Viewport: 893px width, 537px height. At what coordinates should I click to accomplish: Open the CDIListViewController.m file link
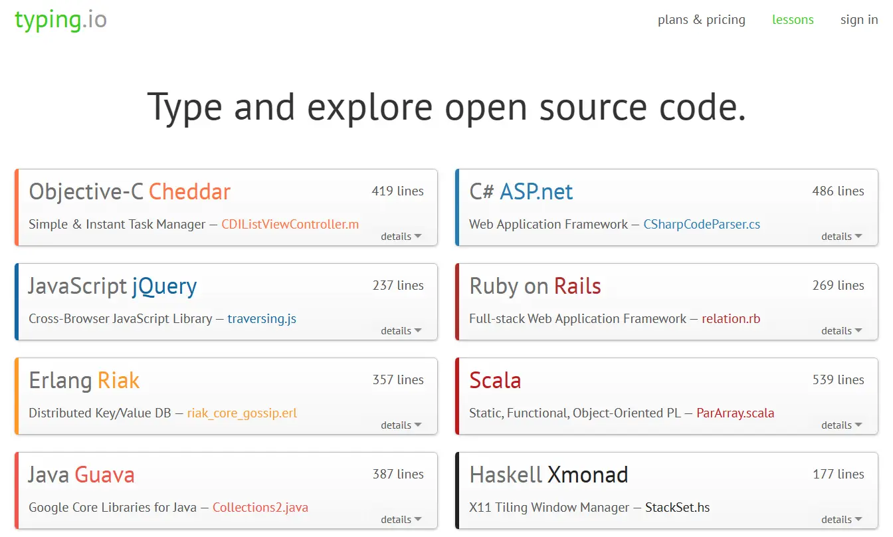click(290, 225)
